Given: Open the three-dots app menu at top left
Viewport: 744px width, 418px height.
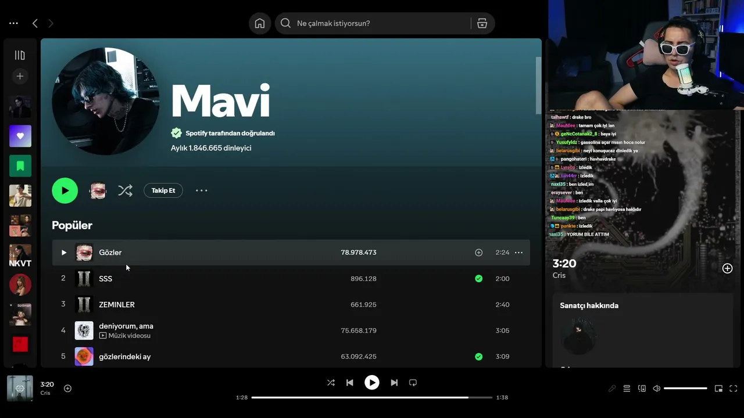Looking at the screenshot, I should [x=14, y=23].
